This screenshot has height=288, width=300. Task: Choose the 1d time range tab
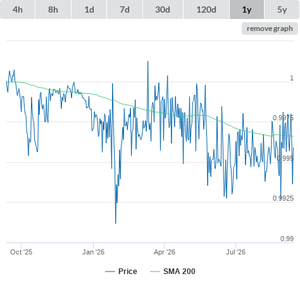click(x=89, y=9)
